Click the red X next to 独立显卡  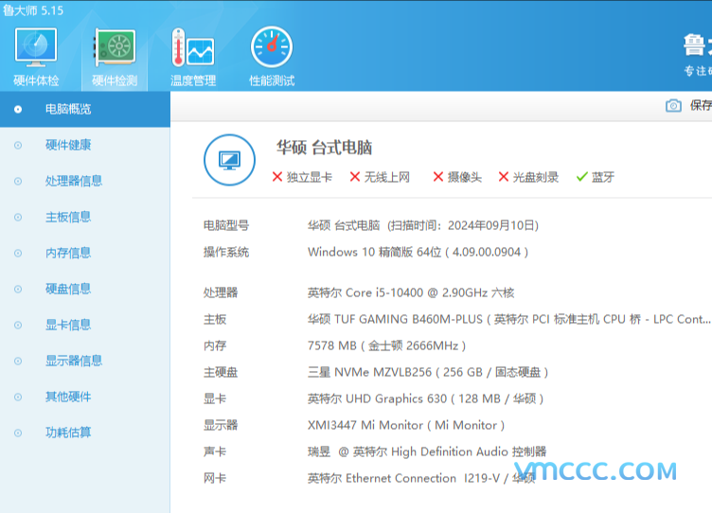[x=277, y=177]
